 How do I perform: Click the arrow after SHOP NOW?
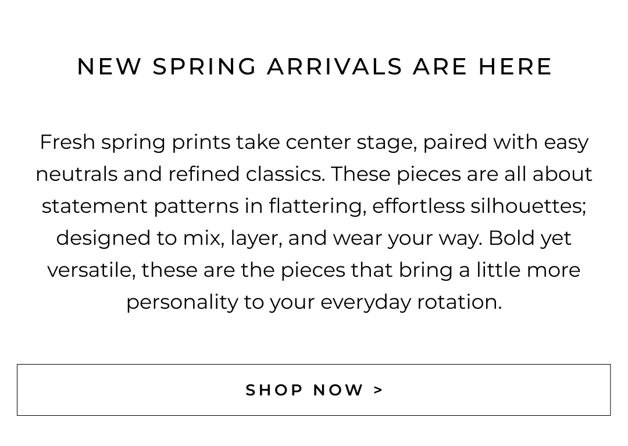[x=379, y=390]
